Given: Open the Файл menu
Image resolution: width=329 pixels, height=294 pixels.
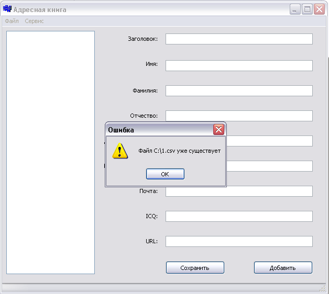Looking at the screenshot, I should [x=12, y=21].
